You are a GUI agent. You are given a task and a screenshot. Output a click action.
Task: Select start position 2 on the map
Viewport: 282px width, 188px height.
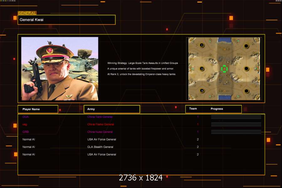[202, 69]
